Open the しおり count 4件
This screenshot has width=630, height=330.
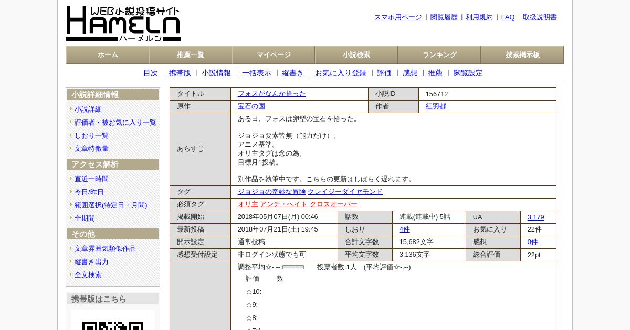click(405, 229)
